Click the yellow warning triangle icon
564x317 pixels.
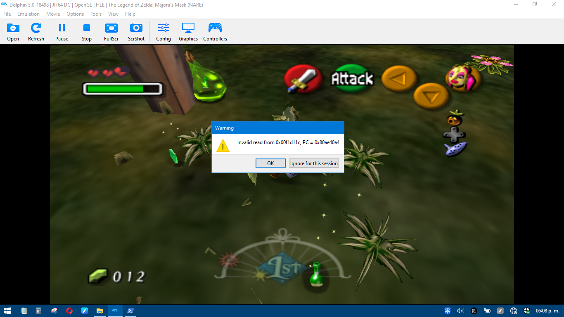pyautogui.click(x=223, y=145)
